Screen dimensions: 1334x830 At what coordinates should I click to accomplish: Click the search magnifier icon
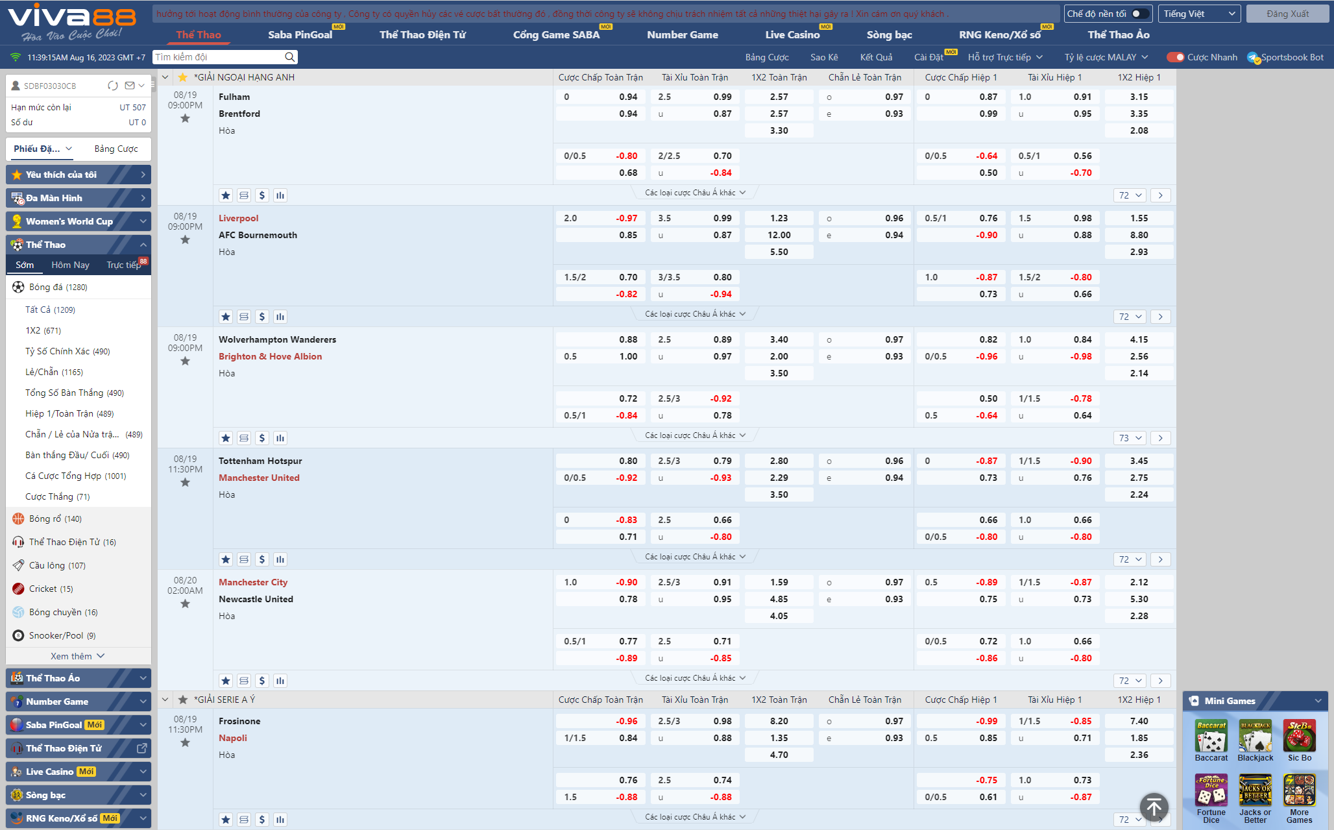289,57
